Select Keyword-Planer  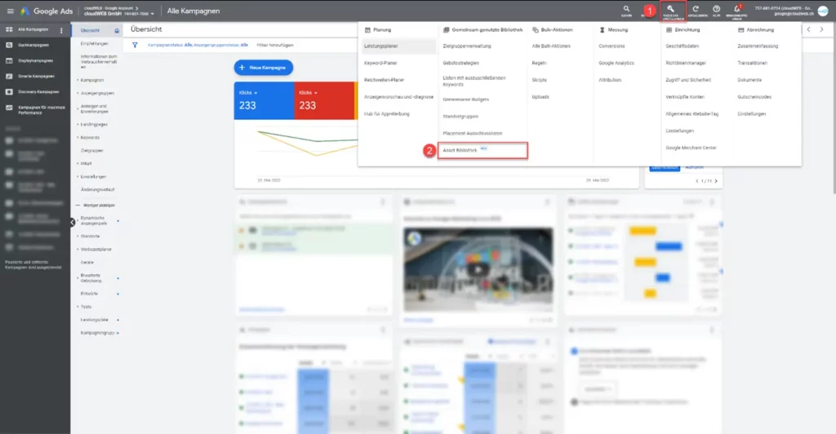[x=380, y=64]
